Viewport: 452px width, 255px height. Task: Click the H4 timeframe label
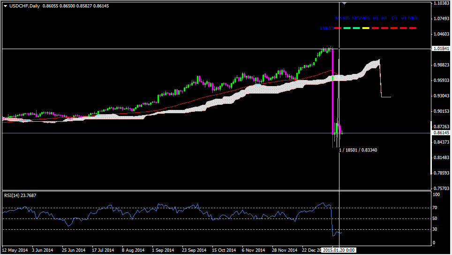click(x=384, y=18)
